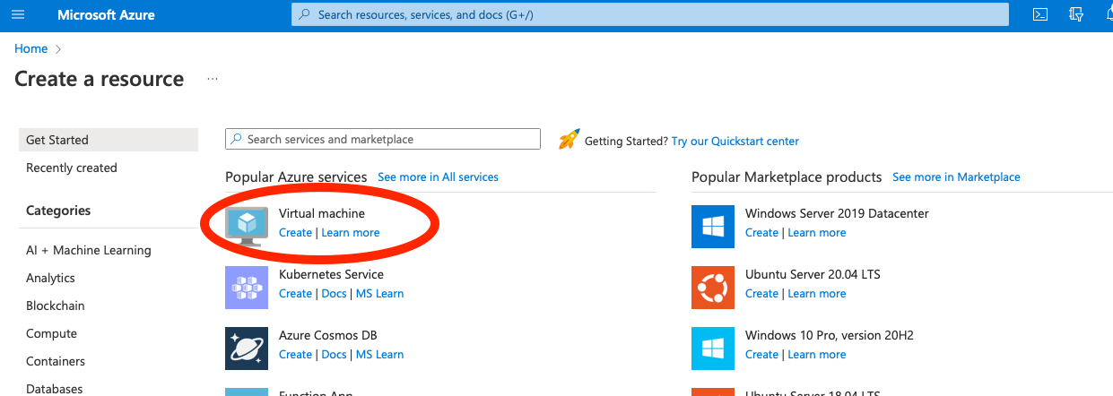Click the Ubuntu Server 20.04 LTS title
The image size is (1113, 396).
pyautogui.click(x=814, y=274)
